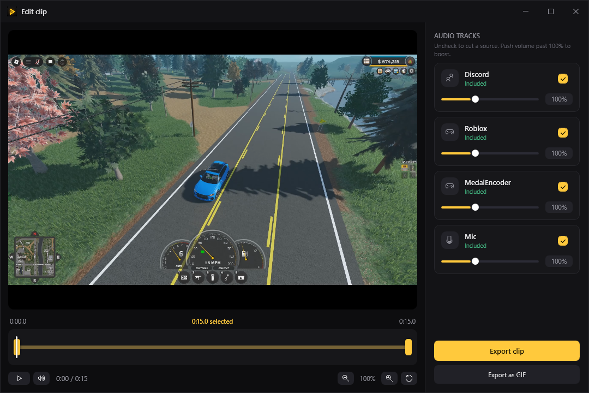Mute playback with the speaker icon
The image size is (589, 393).
pyautogui.click(x=41, y=378)
